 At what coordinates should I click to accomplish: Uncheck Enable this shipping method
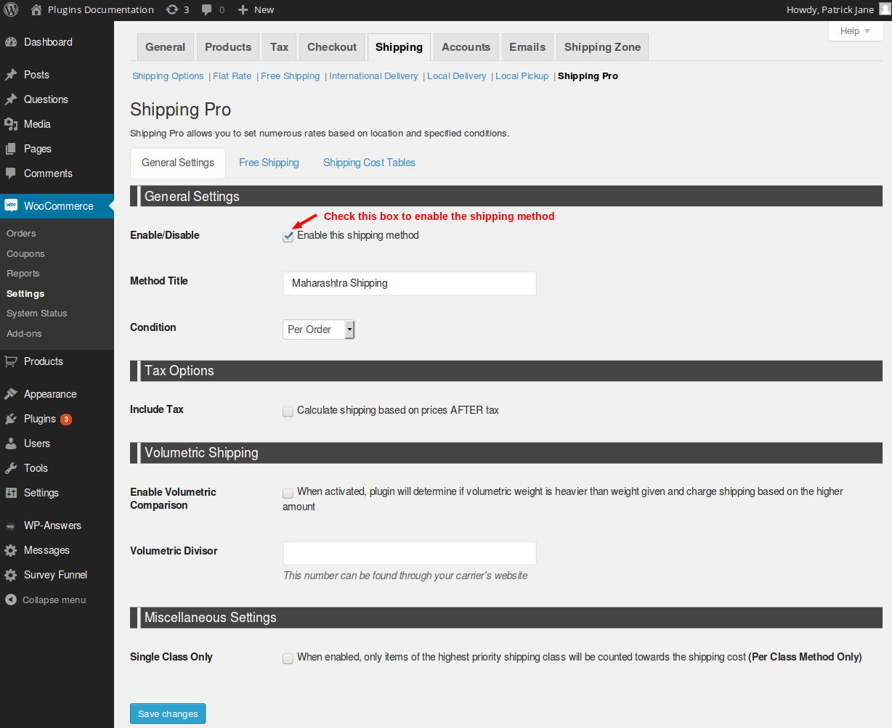(288, 237)
